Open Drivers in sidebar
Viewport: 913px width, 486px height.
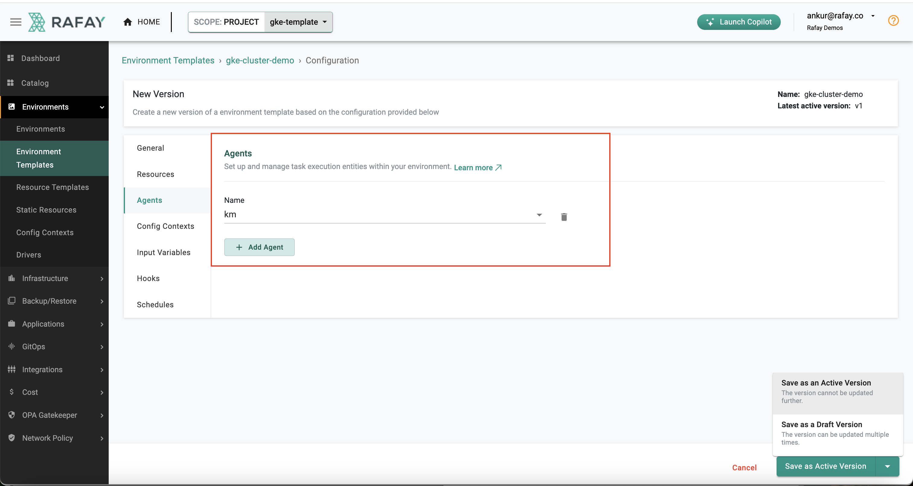point(54,255)
